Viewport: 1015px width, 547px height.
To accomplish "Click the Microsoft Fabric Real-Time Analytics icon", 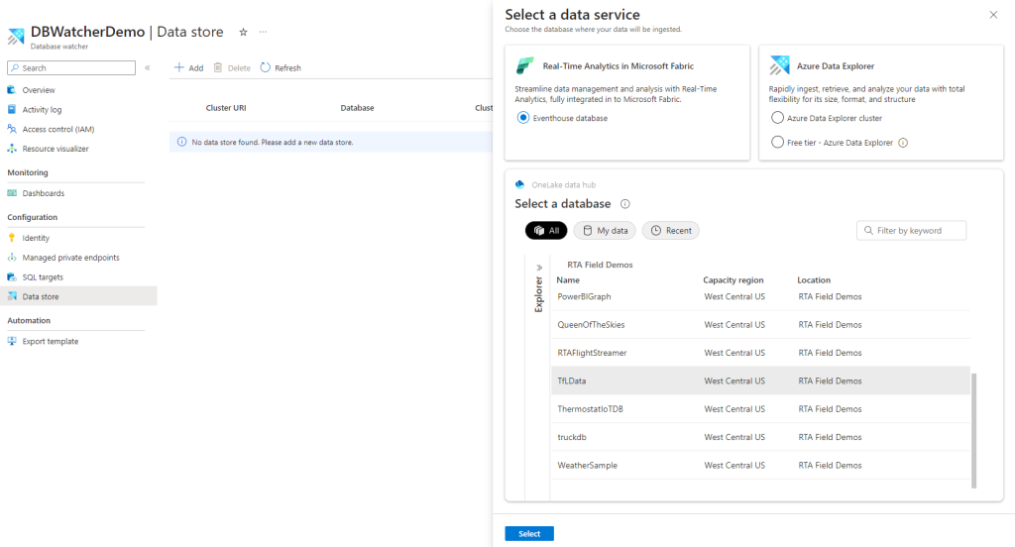I will pyautogui.click(x=525, y=65).
